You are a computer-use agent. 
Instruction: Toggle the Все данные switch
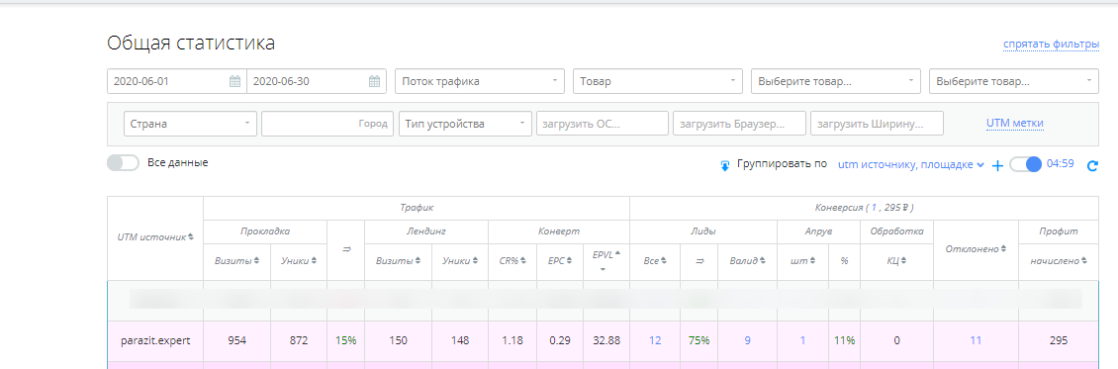(x=123, y=163)
